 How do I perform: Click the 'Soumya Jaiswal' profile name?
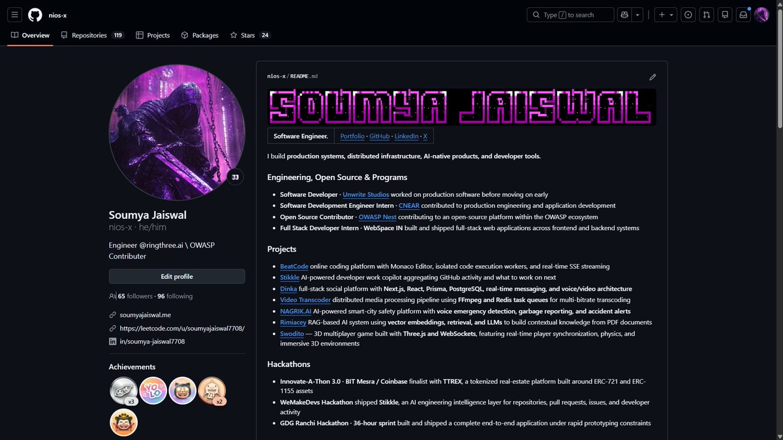[x=147, y=215]
